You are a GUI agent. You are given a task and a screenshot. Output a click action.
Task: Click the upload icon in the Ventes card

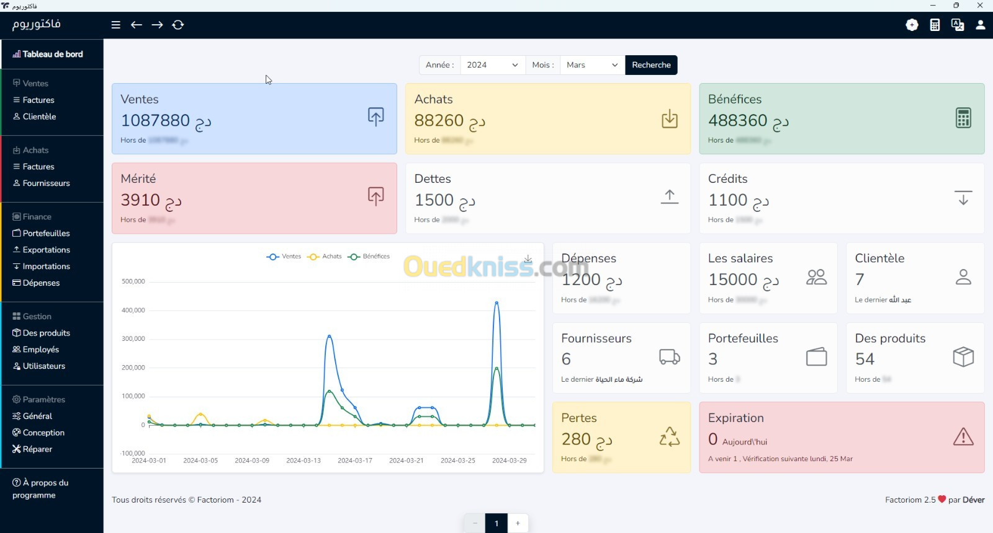point(375,117)
